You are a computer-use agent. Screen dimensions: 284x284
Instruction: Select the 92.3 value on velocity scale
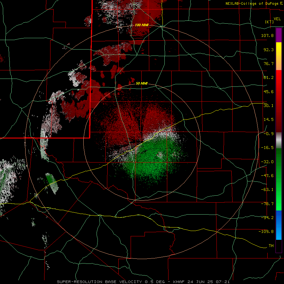269,50
